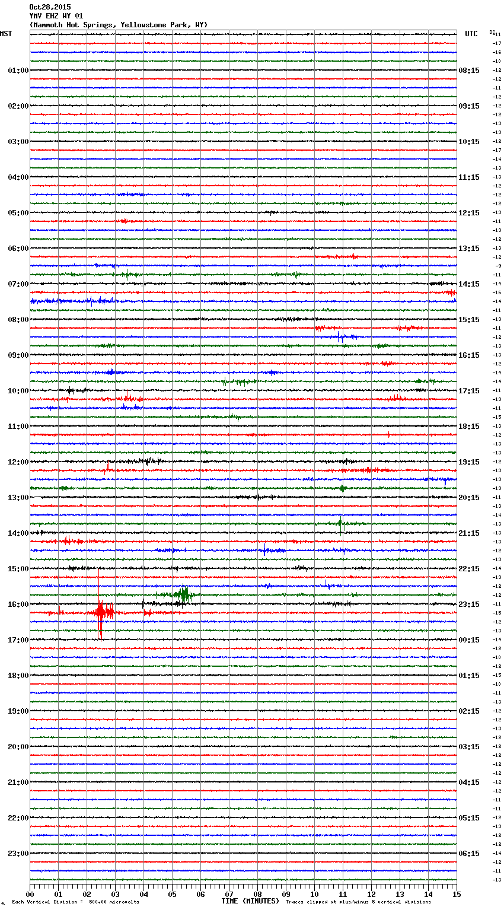
Task: Click the 05 minute tick label
Action: point(173,894)
